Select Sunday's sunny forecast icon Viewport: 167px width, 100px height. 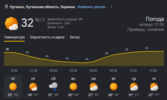click(x=73, y=87)
